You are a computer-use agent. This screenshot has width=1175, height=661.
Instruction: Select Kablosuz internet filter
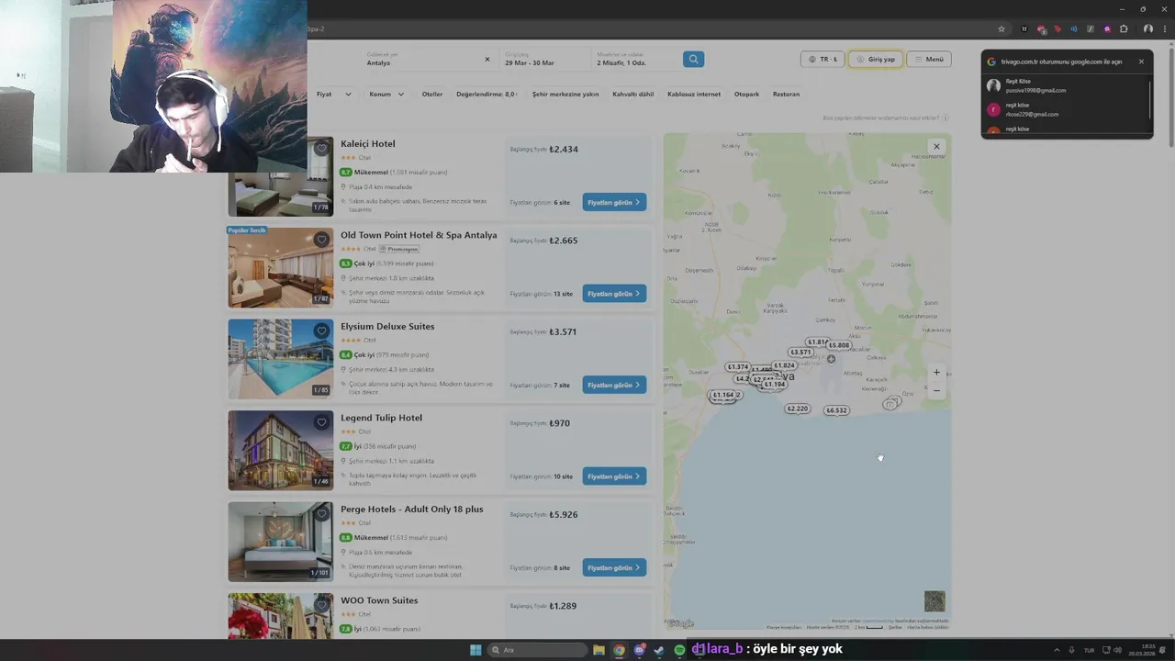tap(694, 94)
